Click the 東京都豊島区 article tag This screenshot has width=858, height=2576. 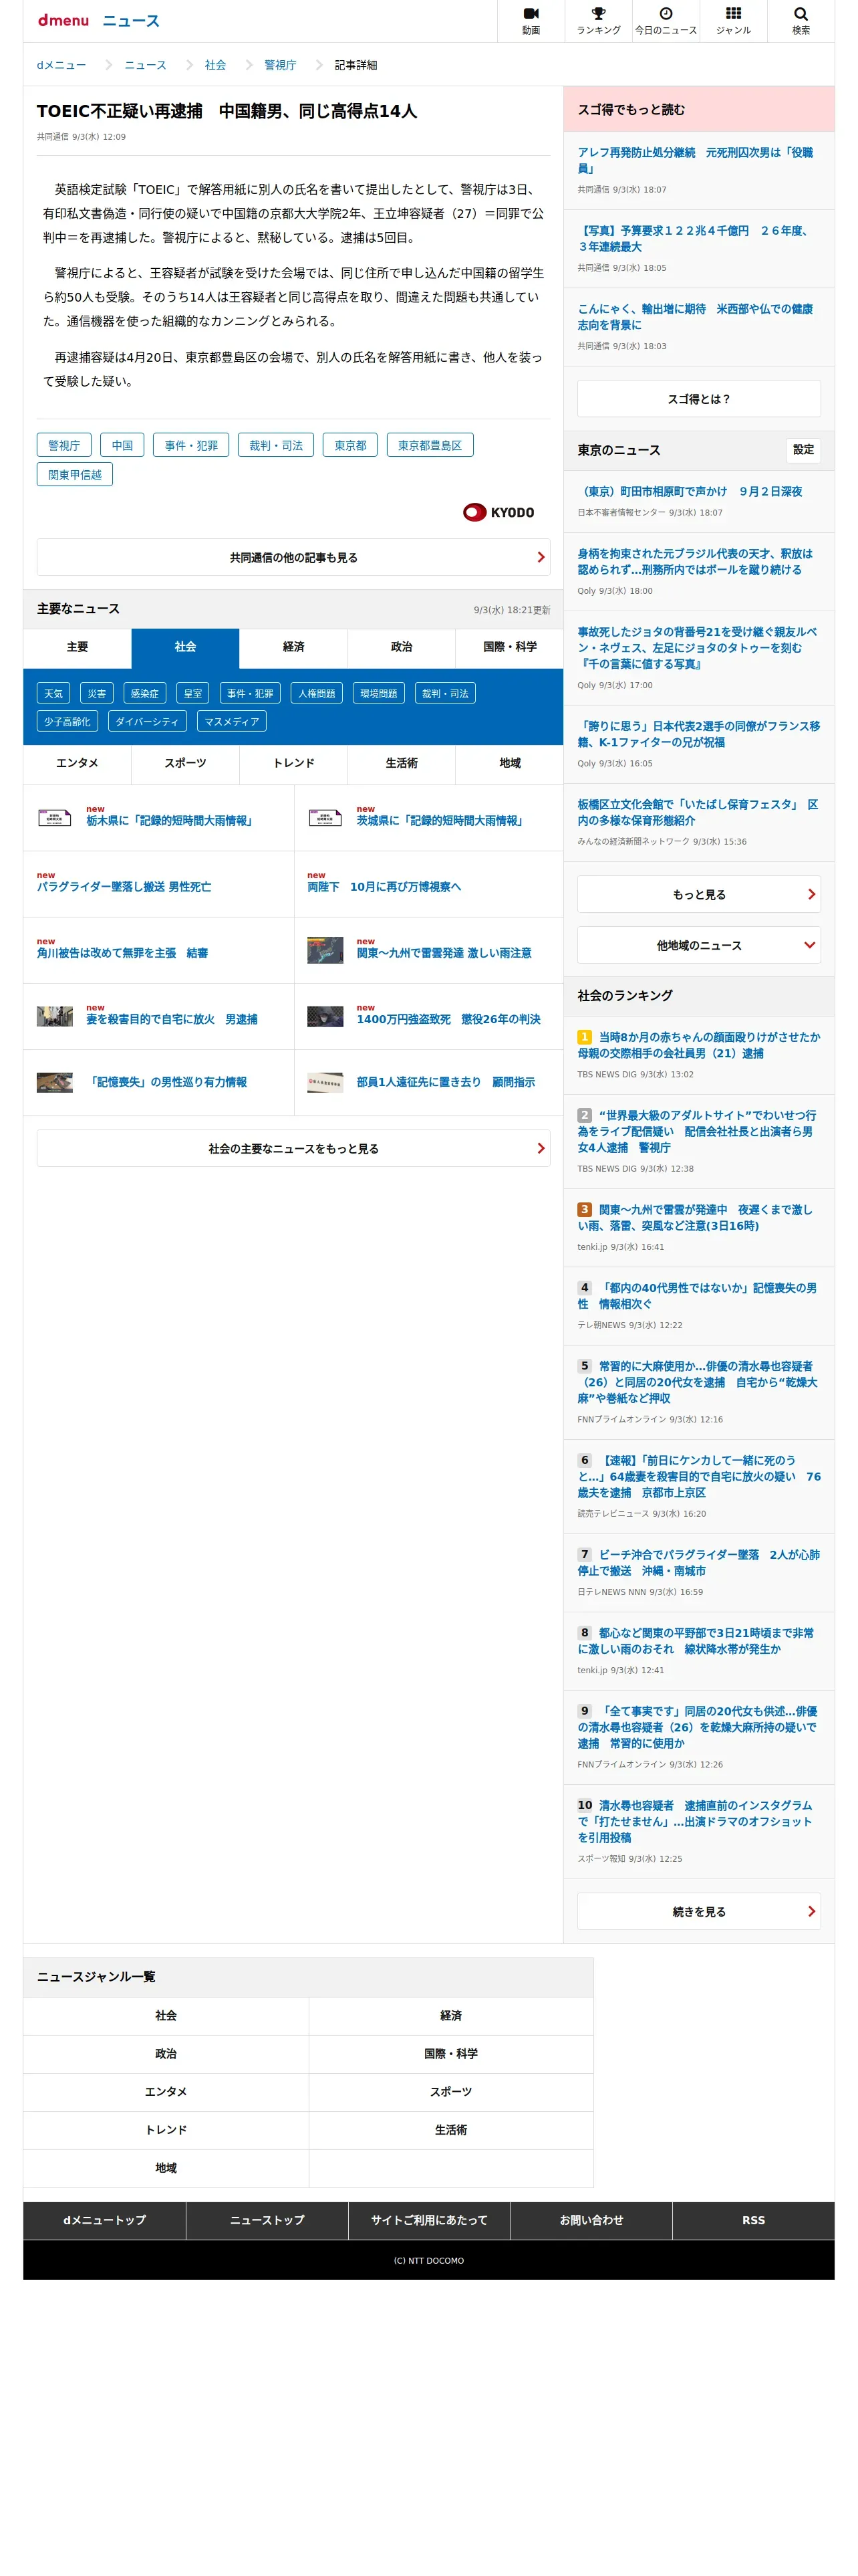[430, 445]
